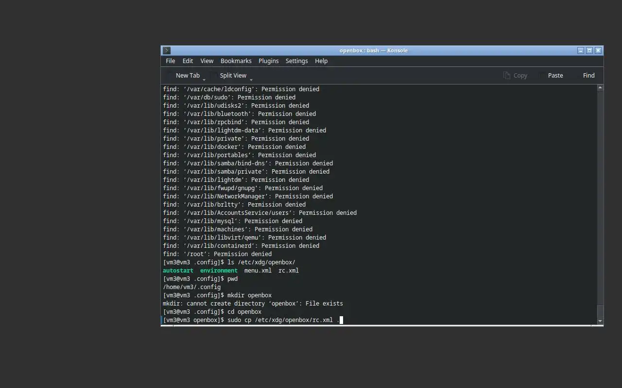Click 'rc.xml' in the ls output line
The image size is (622, 388).
click(289, 270)
